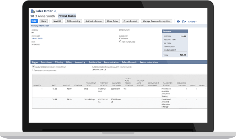The width and height of the screenshot is (236, 139).
Task: Switch to the Communication tab
Action: coord(111,62)
